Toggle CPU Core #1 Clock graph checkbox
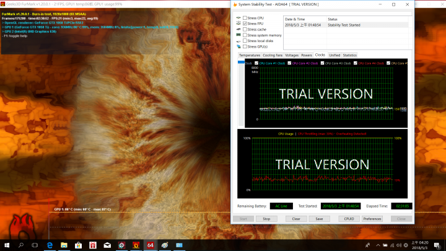The width and height of the screenshot is (446, 251). click(x=256, y=63)
